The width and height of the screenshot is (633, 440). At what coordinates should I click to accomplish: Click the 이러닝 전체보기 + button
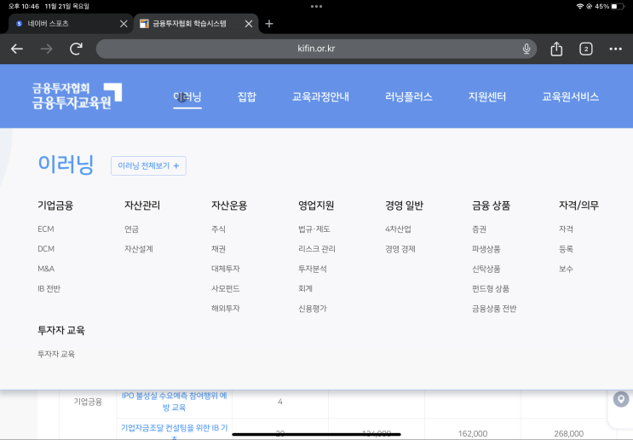click(x=148, y=165)
